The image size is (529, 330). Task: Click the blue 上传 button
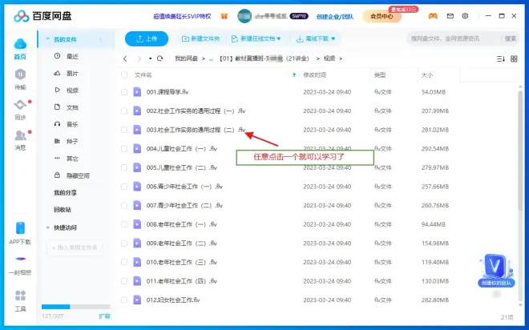tap(147, 38)
